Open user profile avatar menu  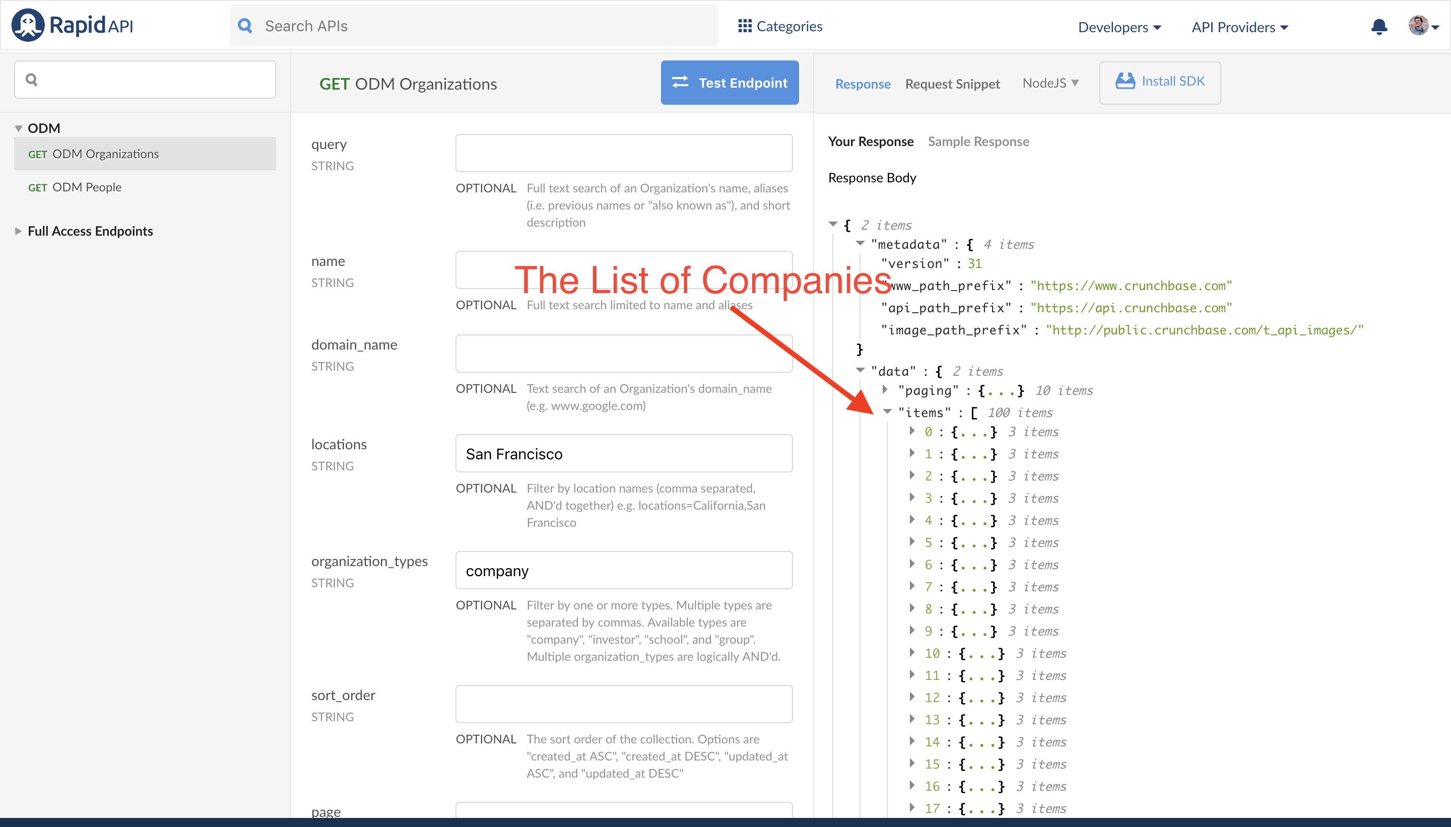pos(1419,26)
